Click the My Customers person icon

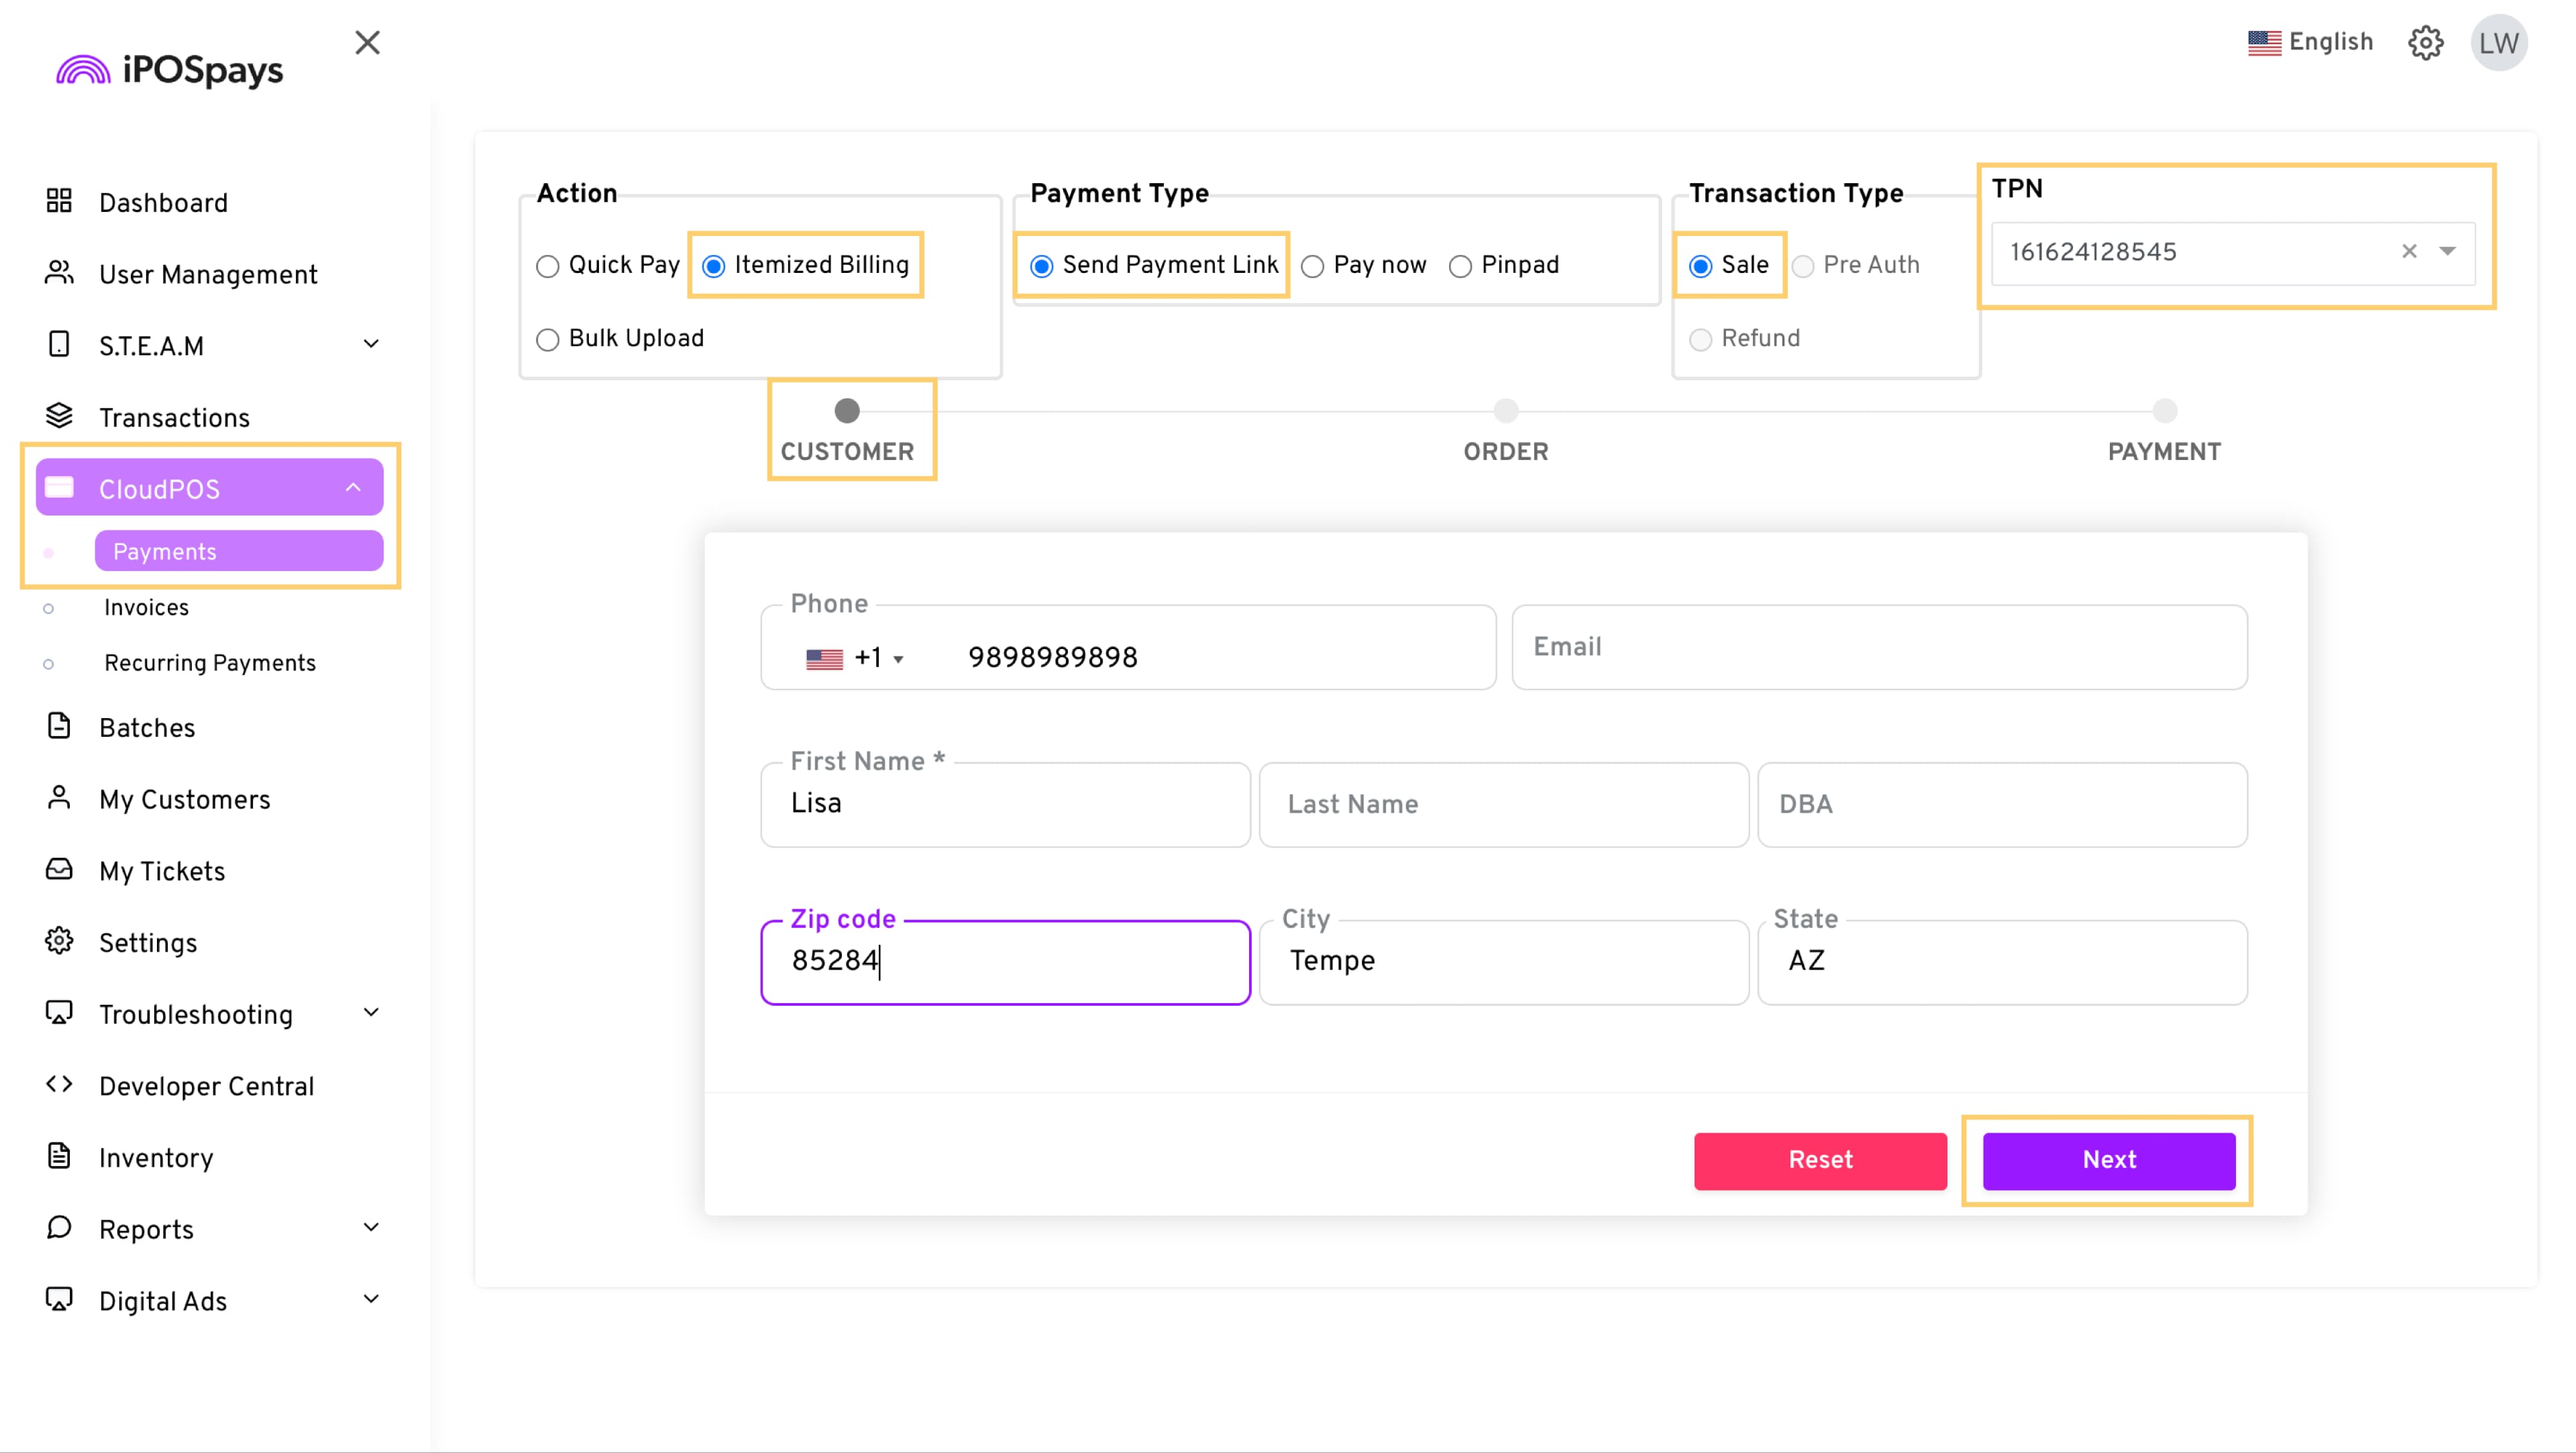[59, 797]
